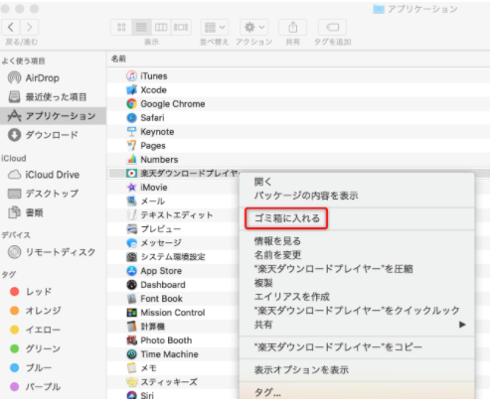This screenshot has height=405, width=490.
Task: Click the share toolbar icon
Action: point(292,27)
